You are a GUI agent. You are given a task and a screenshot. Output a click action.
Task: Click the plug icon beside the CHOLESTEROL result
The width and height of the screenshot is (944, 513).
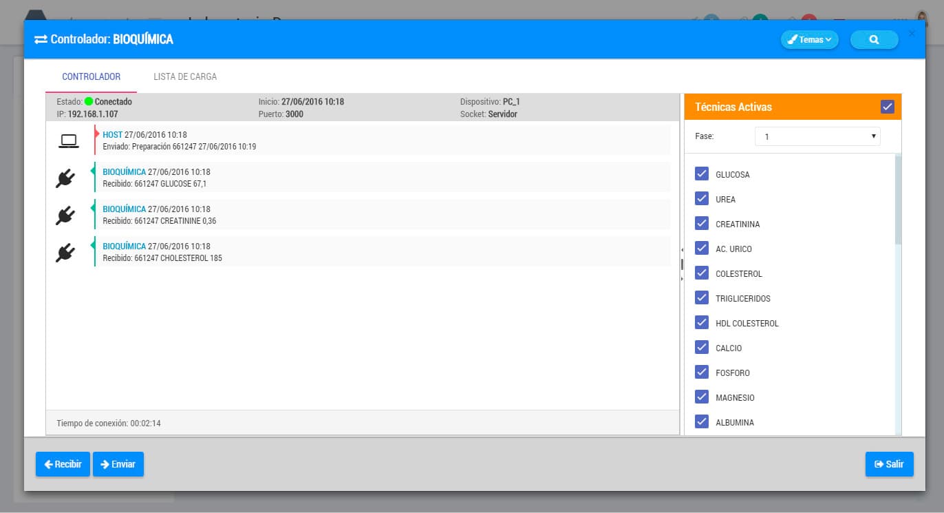[x=65, y=253]
